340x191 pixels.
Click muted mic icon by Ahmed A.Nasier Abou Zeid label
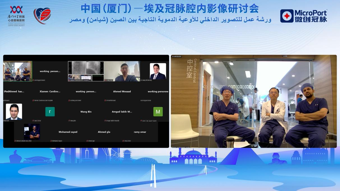(x=15, y=141)
